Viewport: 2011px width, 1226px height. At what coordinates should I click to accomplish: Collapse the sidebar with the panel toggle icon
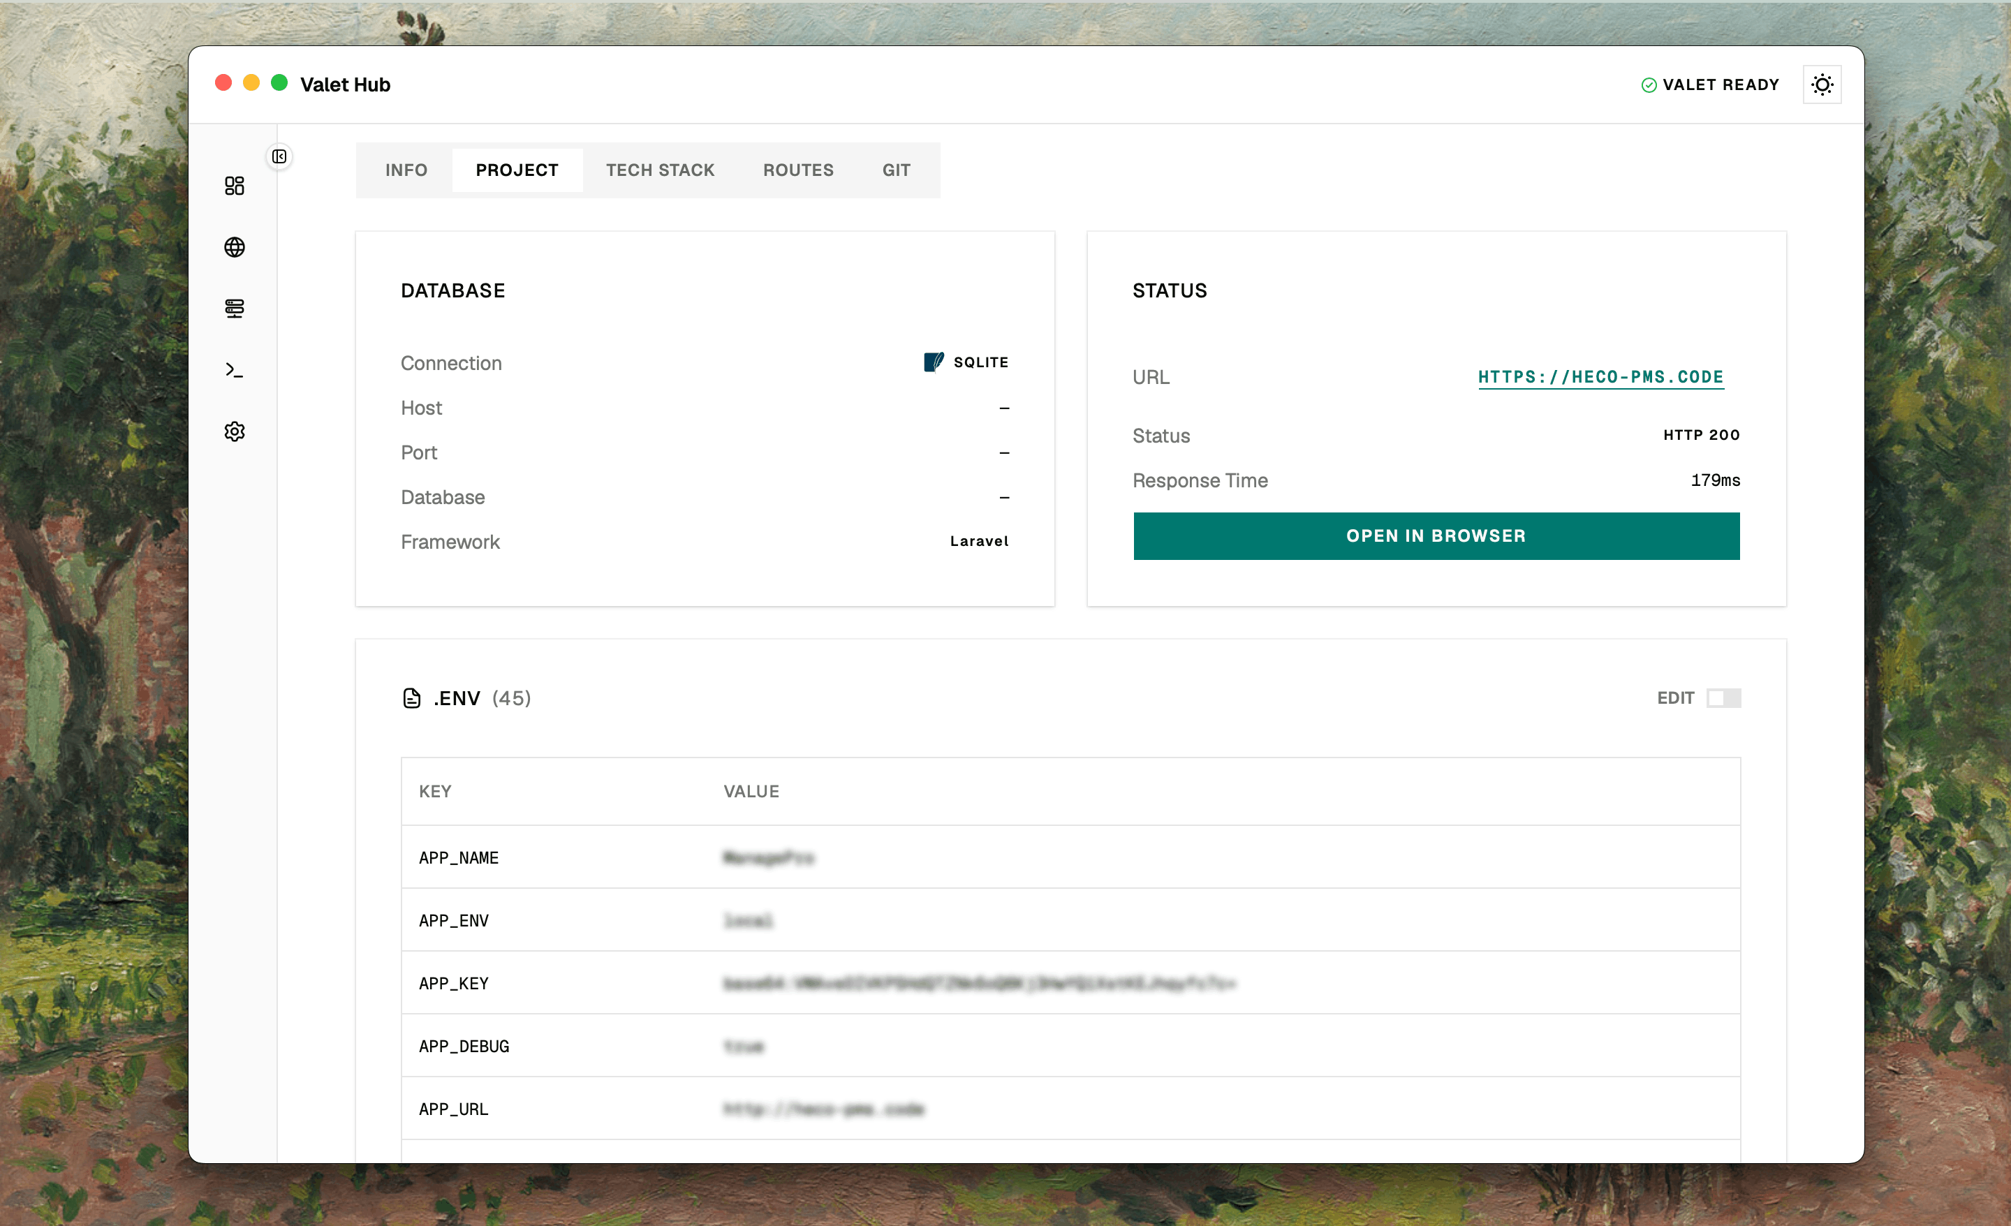tap(279, 156)
